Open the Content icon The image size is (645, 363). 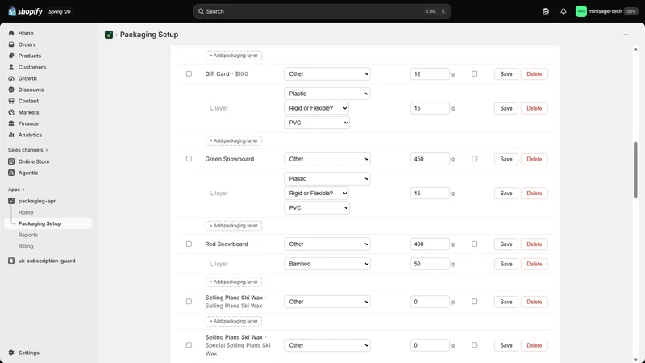[x=11, y=101]
